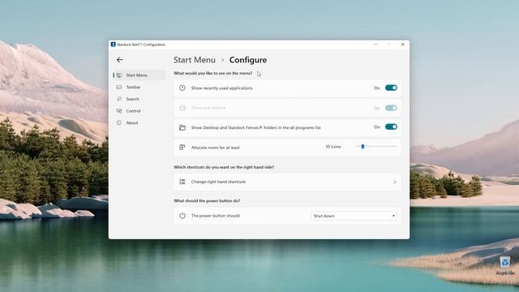Click the back arrow icon
Viewport: 519px width, 292px height.
click(x=119, y=60)
